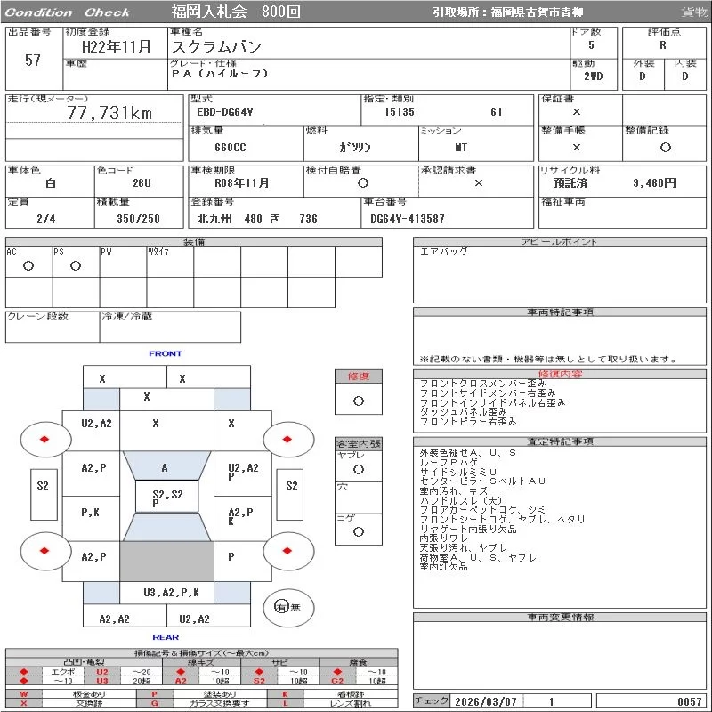Click the roof panel marked S2,S2 P
Viewport: 712px width, 712px height.
tap(166, 497)
